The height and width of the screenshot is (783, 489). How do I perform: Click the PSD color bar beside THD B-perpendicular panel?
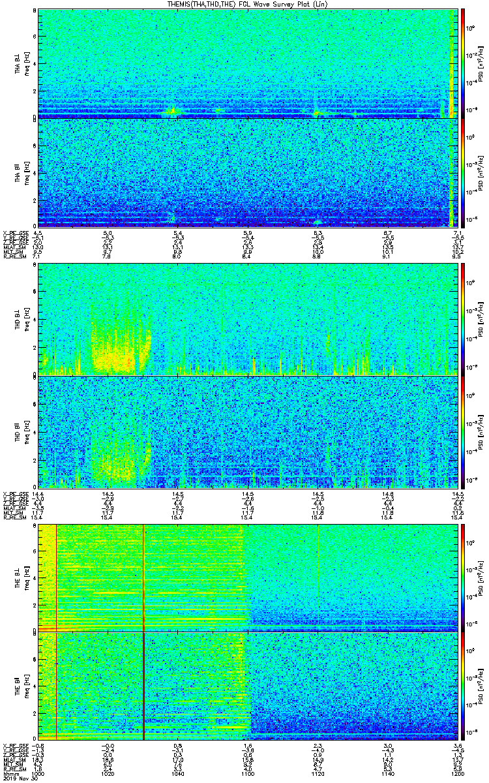[464, 320]
